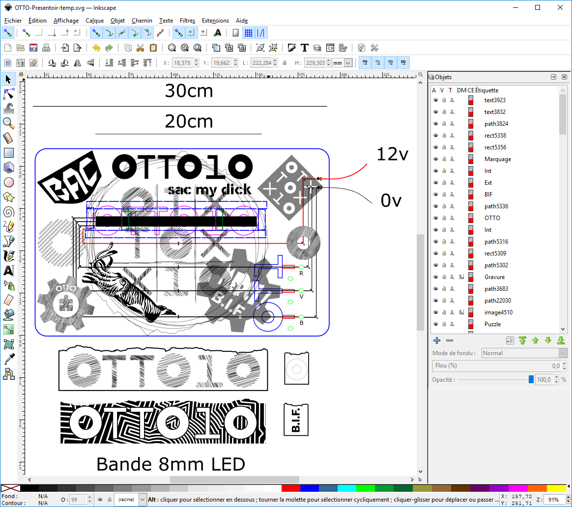Click the blue color swatch in palette
This screenshot has width=572, height=507.
[310, 488]
